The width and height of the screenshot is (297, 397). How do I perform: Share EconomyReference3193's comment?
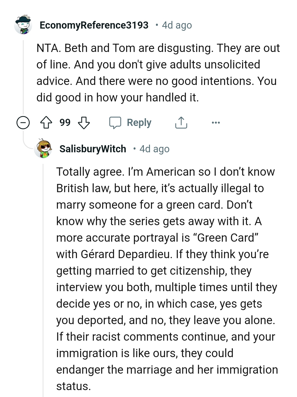tap(181, 123)
